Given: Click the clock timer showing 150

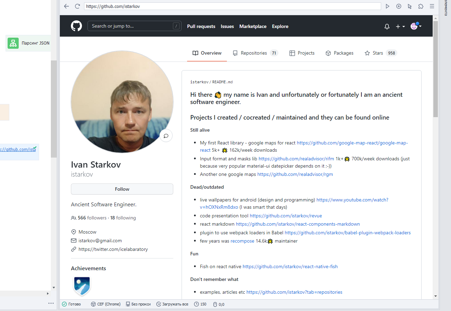Looking at the screenshot, I should [x=200, y=304].
